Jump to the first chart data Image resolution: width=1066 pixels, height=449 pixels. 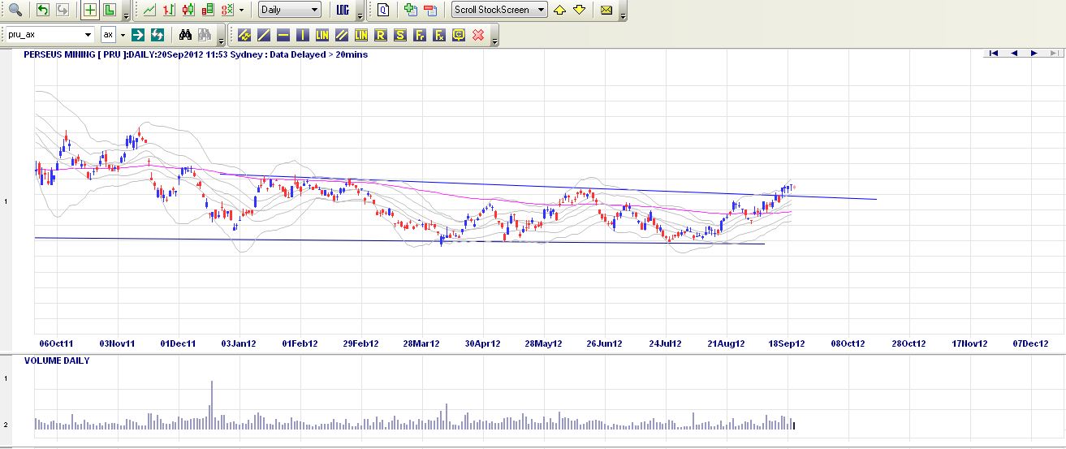click(x=993, y=53)
